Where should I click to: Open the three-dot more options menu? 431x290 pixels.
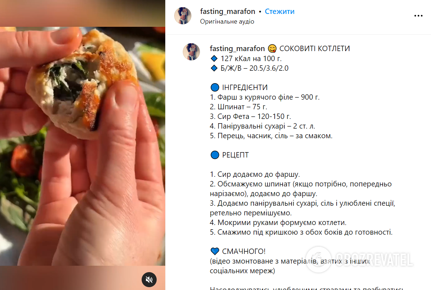pyautogui.click(x=418, y=16)
